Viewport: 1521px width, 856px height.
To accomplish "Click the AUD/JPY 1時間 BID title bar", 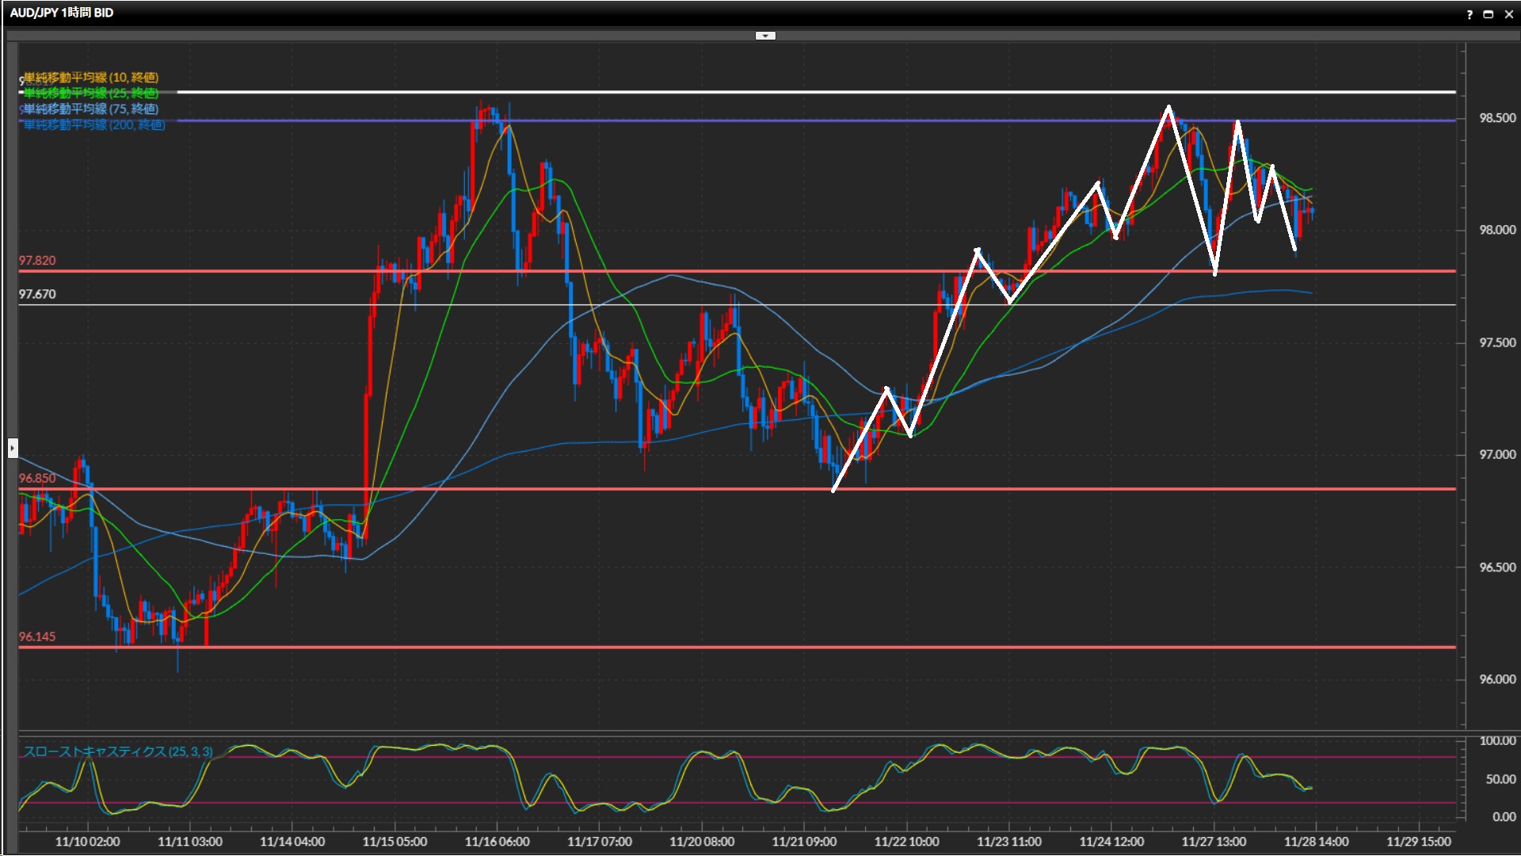I will pos(62,13).
